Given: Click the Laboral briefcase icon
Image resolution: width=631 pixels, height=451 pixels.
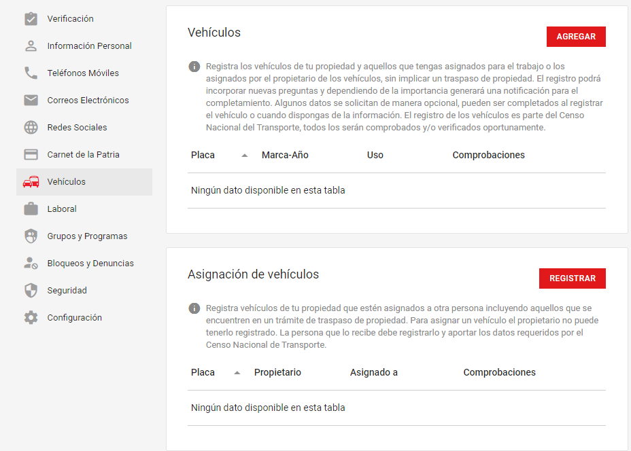Looking at the screenshot, I should tap(31, 209).
